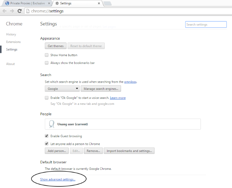Focus the Search settings field
Image resolution: width=232 pixels, height=188 pixels.
point(206,24)
